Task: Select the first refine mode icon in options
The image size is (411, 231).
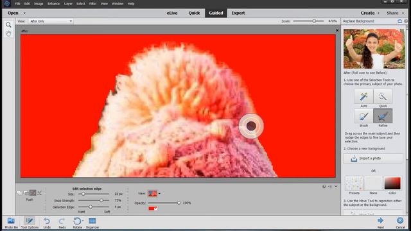Action: point(19,193)
